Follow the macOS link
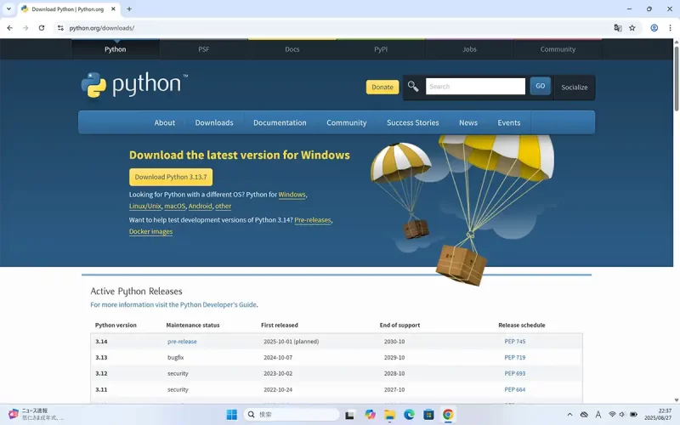This screenshot has height=425, width=680. pos(175,206)
